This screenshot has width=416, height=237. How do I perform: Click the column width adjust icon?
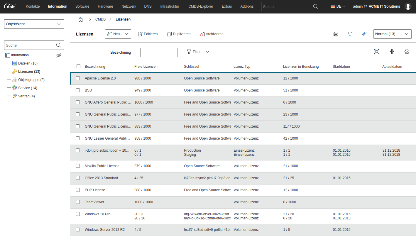coord(392,52)
